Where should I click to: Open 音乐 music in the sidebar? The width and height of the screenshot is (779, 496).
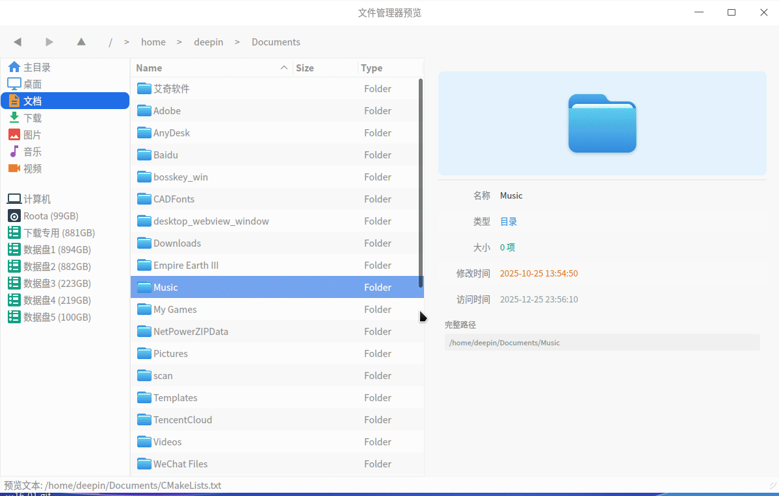pos(65,152)
